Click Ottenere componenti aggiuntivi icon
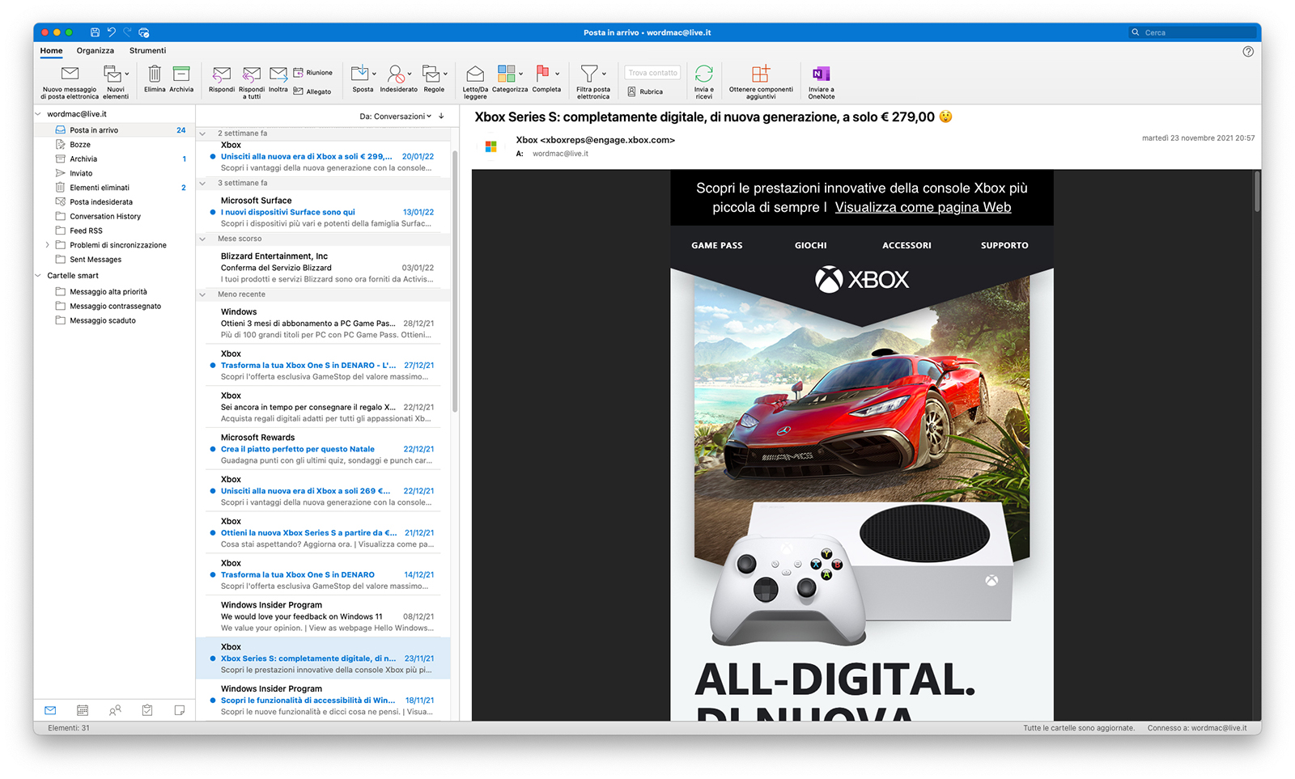Viewport: 1295px width, 779px height. pyautogui.click(x=760, y=74)
